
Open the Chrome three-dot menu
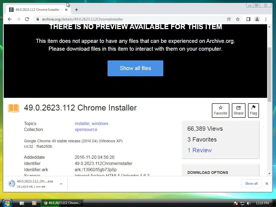(266, 19)
